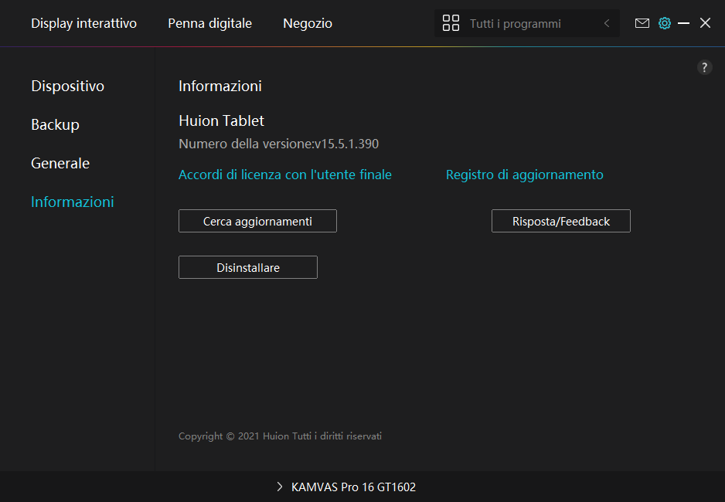Select Informazioni in the sidebar
This screenshot has width=725, height=502.
click(72, 202)
